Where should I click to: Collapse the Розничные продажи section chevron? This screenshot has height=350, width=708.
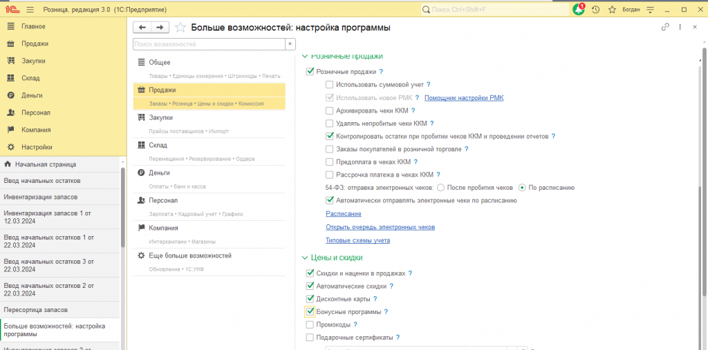point(305,57)
